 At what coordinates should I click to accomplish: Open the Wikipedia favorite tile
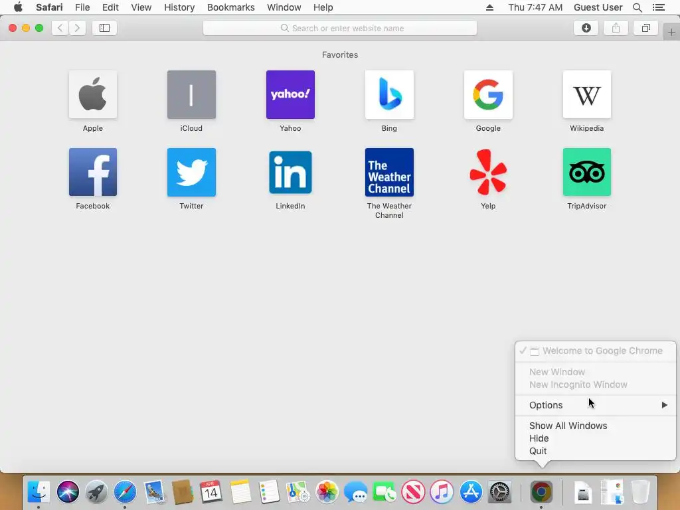point(587,94)
